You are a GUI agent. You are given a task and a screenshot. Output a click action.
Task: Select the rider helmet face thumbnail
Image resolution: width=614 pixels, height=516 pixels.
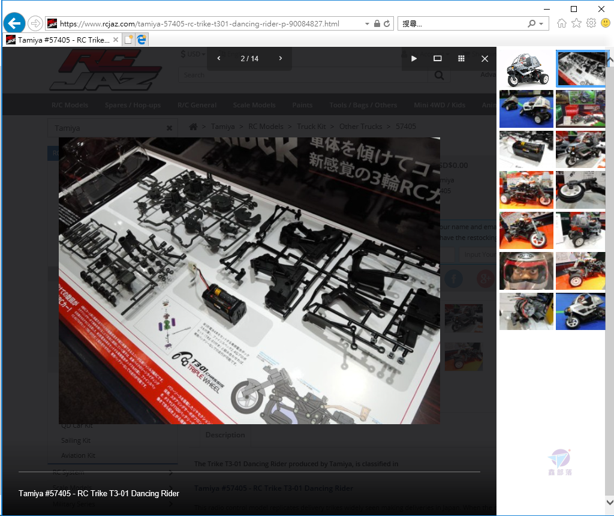pos(526,271)
